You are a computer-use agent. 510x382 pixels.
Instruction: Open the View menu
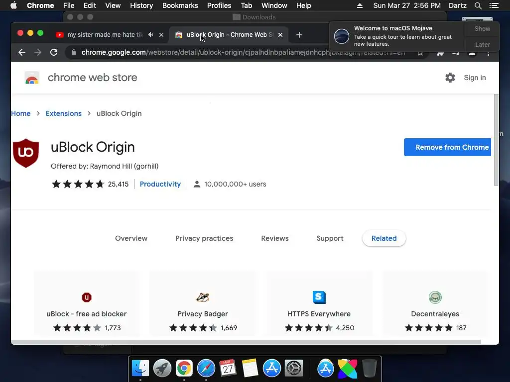pos(113,5)
